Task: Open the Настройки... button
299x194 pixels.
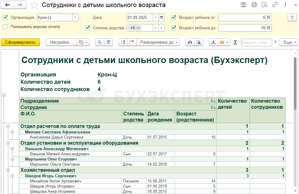Action: click(x=61, y=42)
